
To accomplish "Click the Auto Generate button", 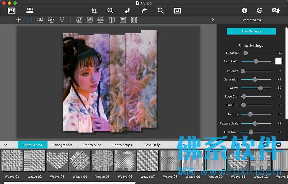I will pos(251,31).
